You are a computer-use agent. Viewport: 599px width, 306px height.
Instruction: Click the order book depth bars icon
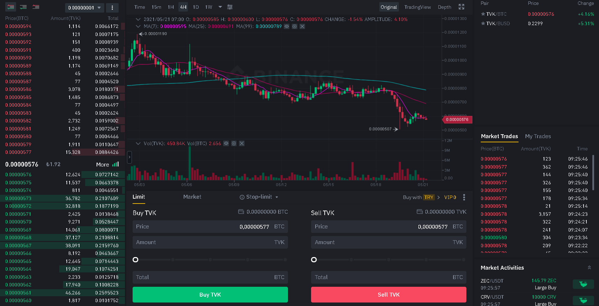coord(115,164)
